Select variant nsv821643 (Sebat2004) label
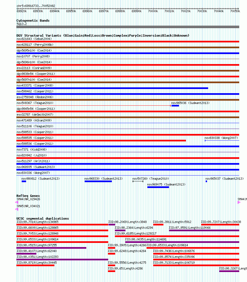Image resolution: width=247 pixels, height=282 pixels. (34, 39)
